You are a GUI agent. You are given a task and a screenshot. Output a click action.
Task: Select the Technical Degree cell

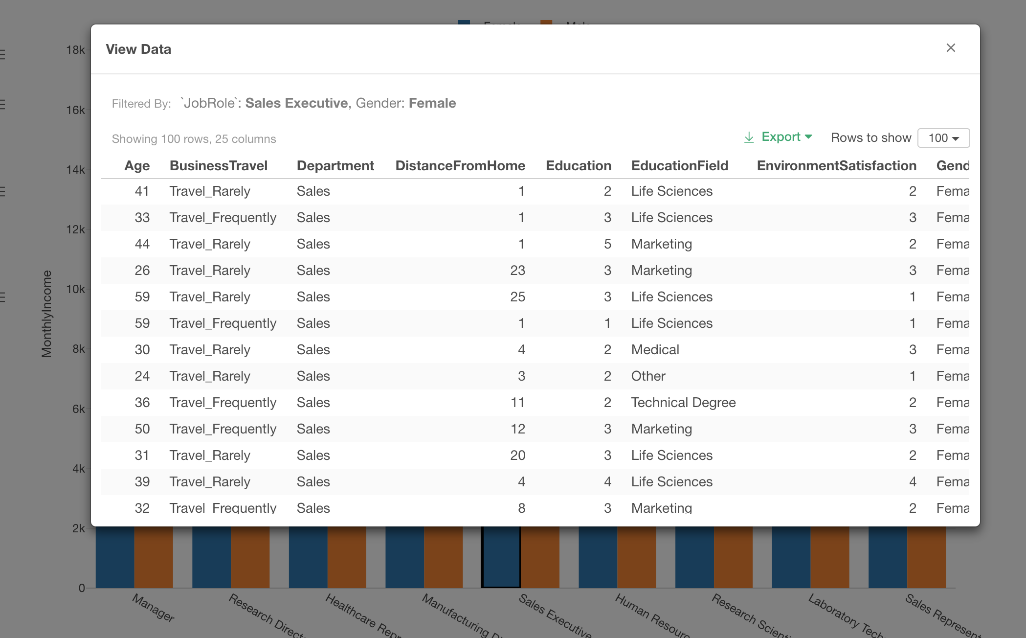[x=684, y=403]
